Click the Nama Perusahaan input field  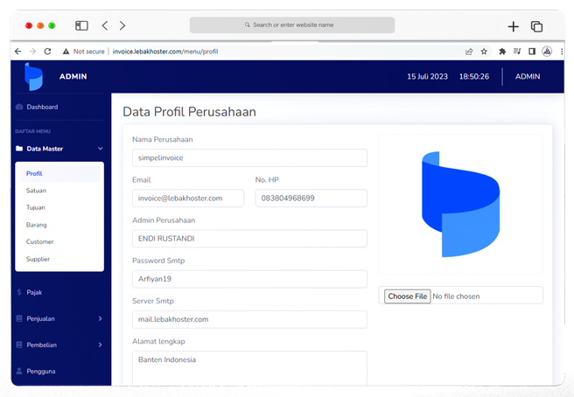(248, 158)
